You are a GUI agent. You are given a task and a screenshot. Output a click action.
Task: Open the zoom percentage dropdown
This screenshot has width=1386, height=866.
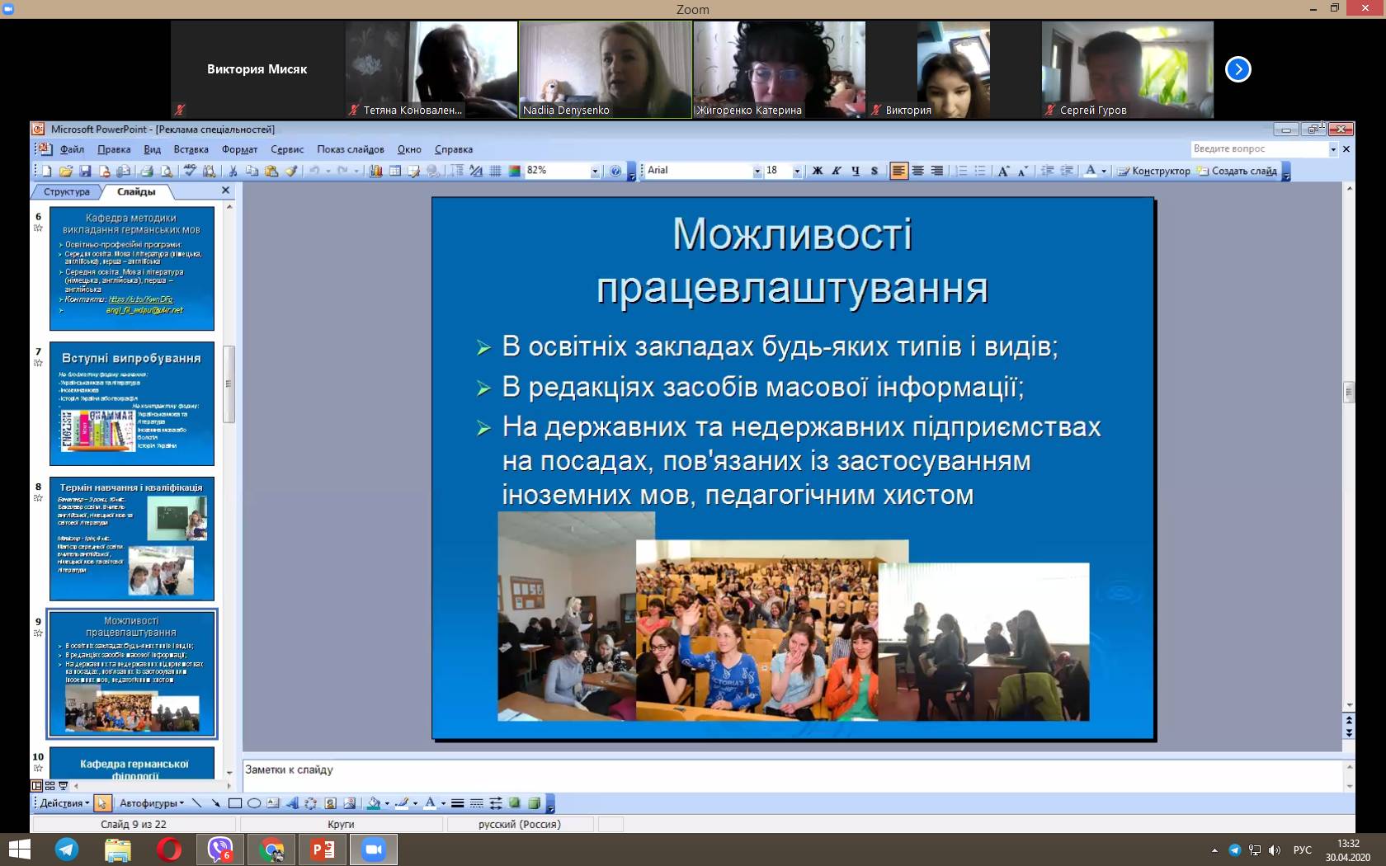(x=595, y=172)
